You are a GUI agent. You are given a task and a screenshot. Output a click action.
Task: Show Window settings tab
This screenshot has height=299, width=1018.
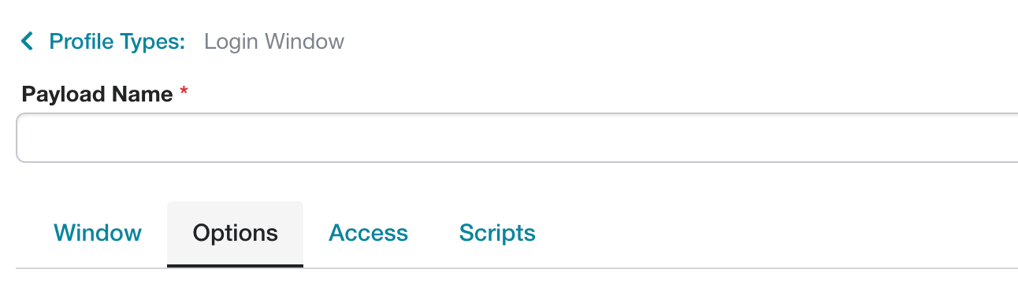coord(98,233)
